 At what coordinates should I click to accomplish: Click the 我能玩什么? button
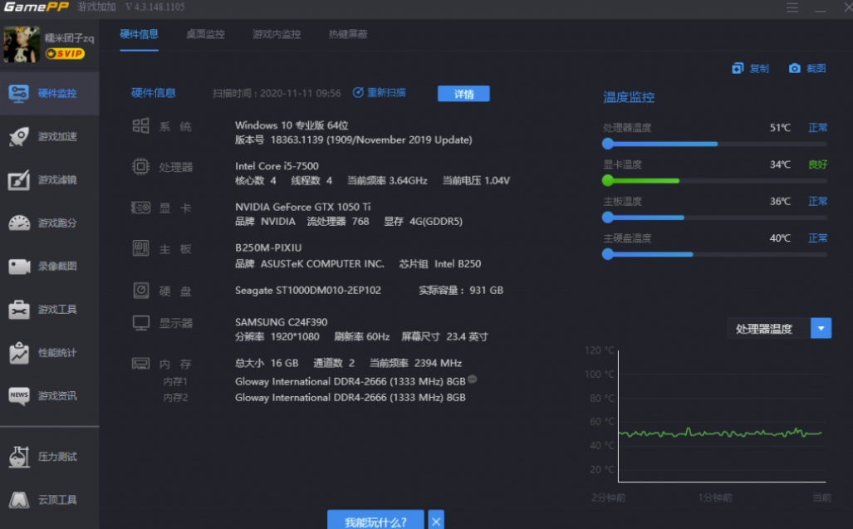(x=375, y=521)
